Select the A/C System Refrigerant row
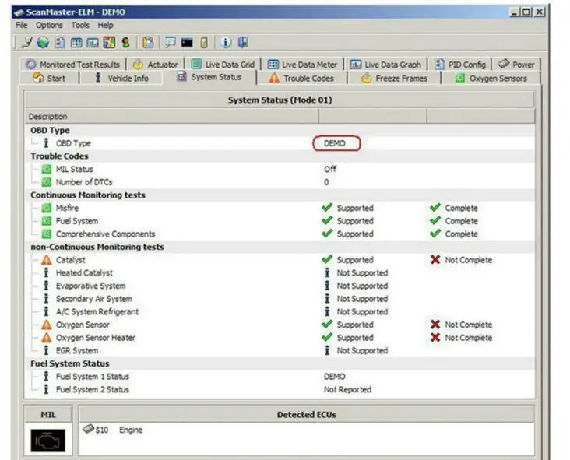This screenshot has width=570, height=460. (280, 311)
